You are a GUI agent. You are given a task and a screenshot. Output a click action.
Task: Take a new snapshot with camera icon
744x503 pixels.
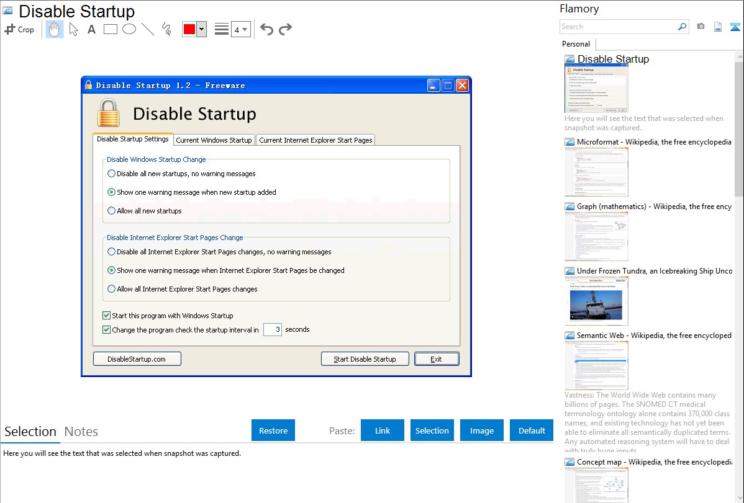701,27
